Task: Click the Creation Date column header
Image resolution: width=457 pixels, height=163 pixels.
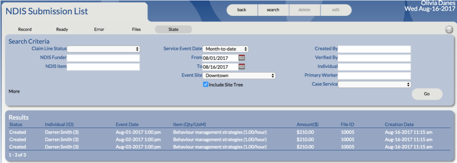Action: [x=399, y=125]
